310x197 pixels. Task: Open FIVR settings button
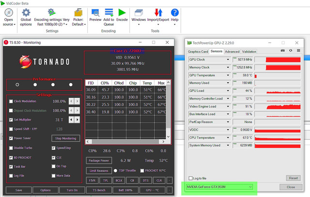(x=92, y=181)
